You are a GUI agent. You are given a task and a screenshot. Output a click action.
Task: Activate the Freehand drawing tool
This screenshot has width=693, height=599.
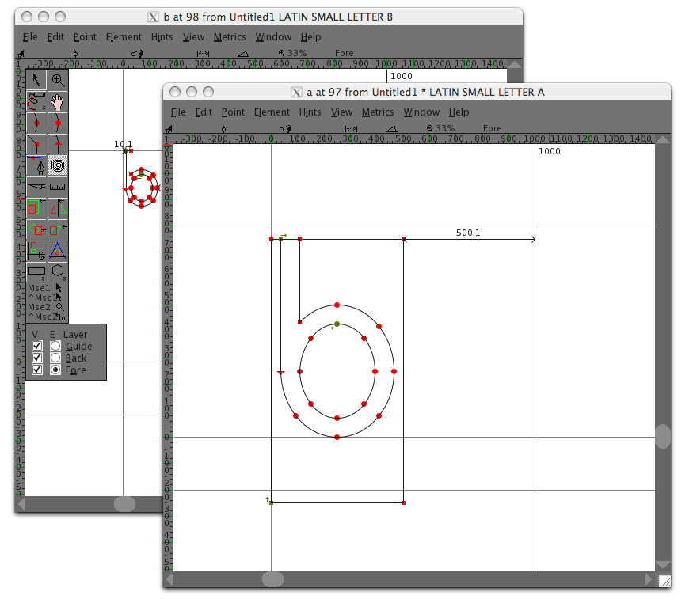(36, 100)
